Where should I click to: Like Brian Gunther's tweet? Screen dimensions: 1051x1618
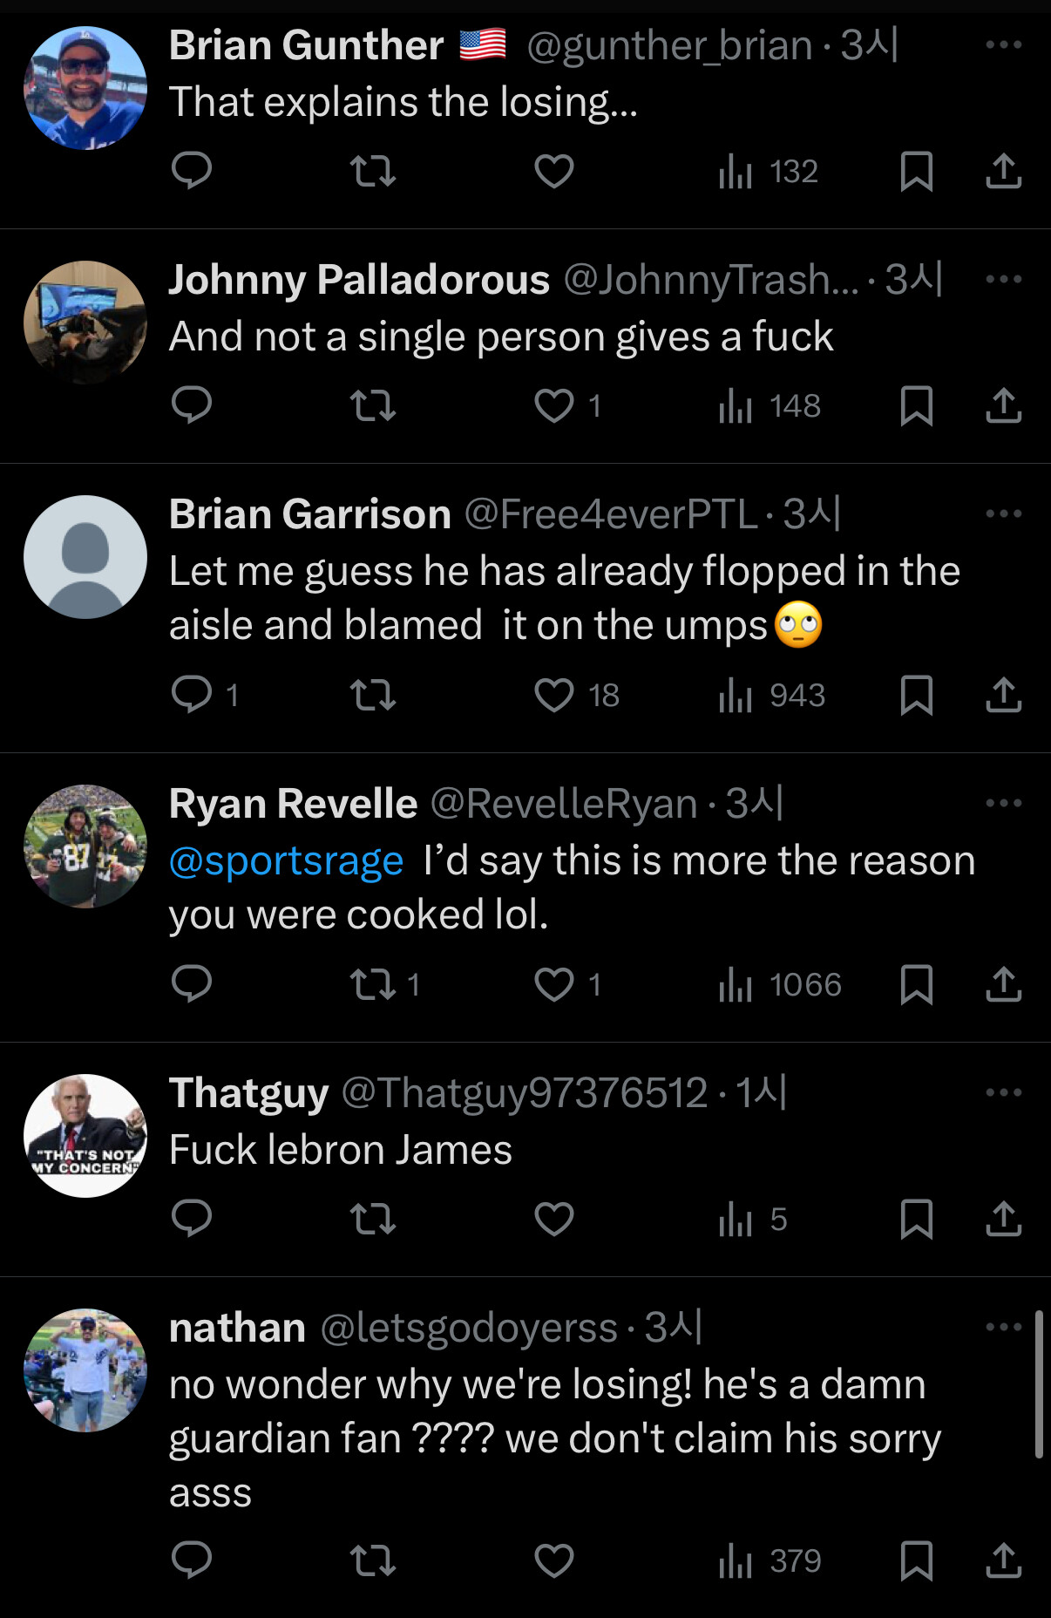tap(554, 171)
